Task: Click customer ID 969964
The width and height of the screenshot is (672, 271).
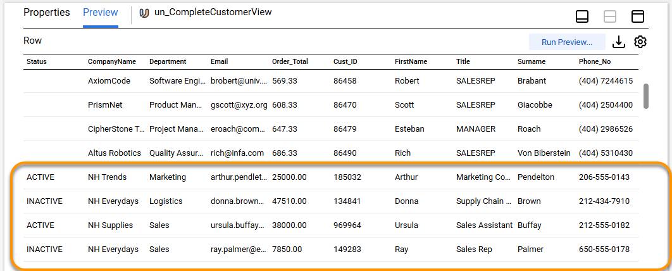Action: click(347, 225)
